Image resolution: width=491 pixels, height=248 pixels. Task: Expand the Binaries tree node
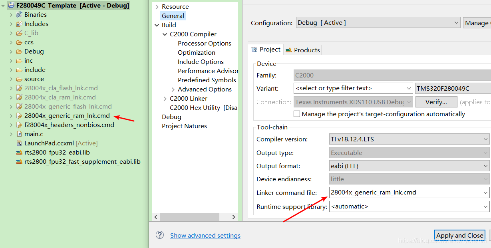pos(11,14)
